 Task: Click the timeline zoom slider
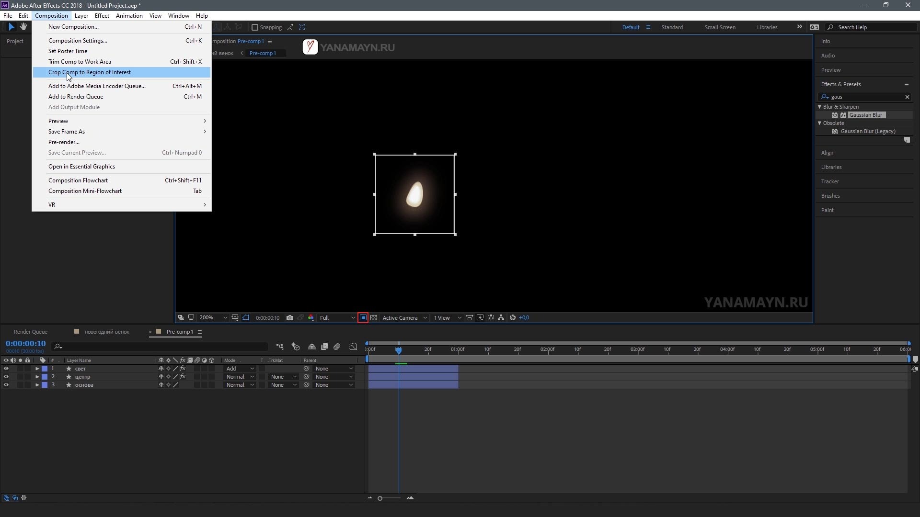(x=380, y=498)
